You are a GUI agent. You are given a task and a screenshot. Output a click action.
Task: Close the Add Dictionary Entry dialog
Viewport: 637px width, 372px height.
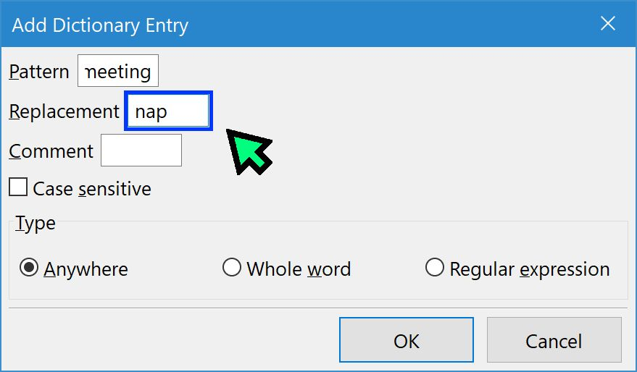[608, 24]
